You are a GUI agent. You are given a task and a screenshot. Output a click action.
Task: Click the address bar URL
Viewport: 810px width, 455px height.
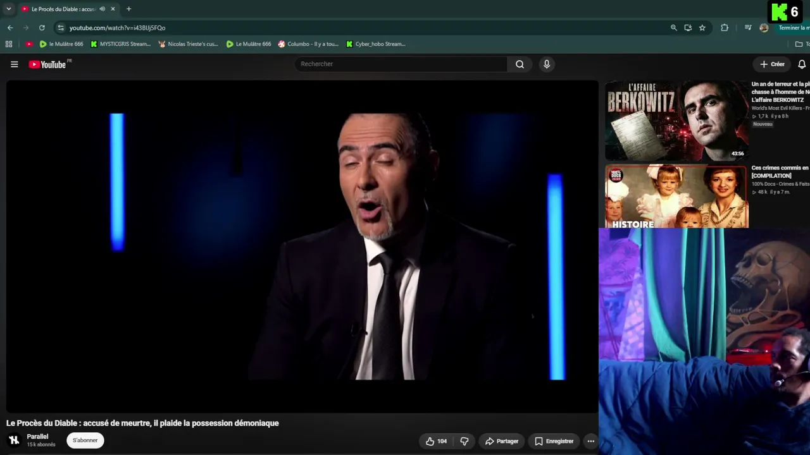point(117,28)
